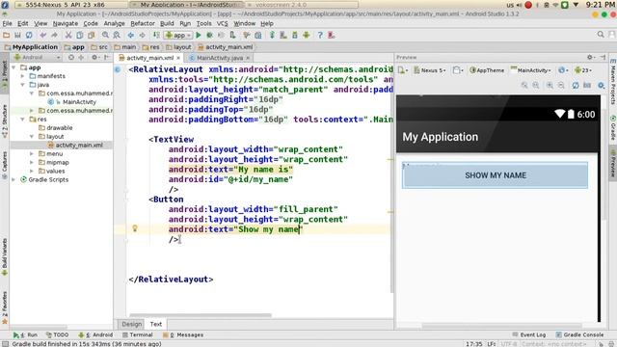
Task: Click the Zoom In icon in Preview
Action: pyautogui.click(x=550, y=85)
